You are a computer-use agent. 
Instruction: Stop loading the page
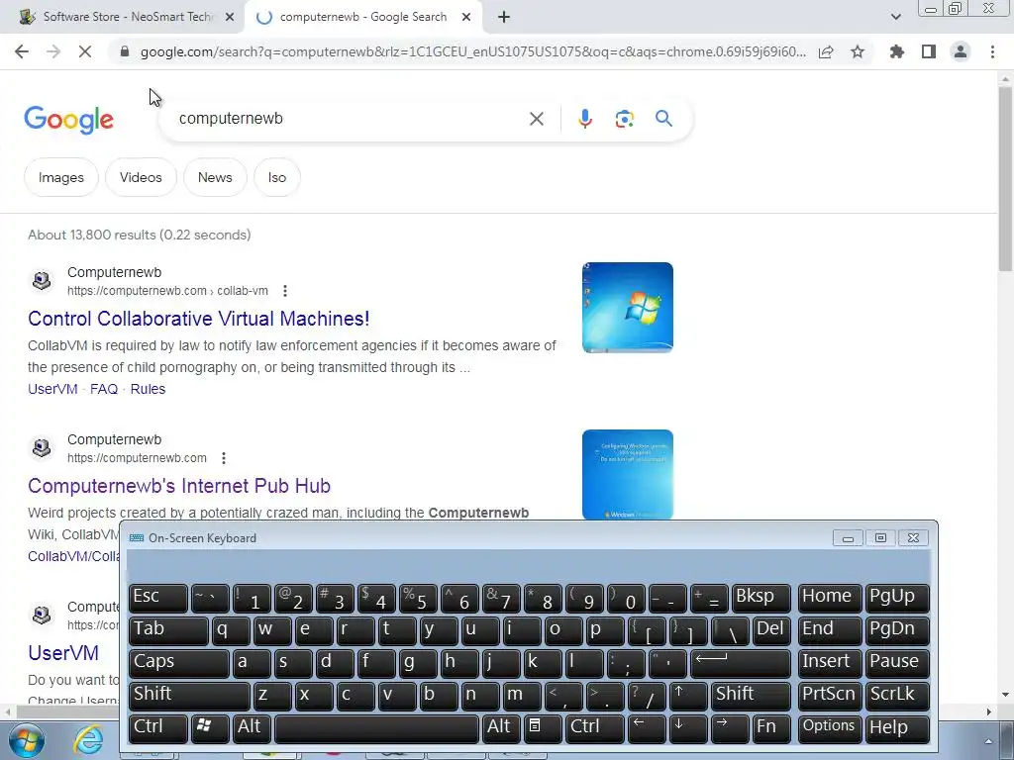click(85, 51)
